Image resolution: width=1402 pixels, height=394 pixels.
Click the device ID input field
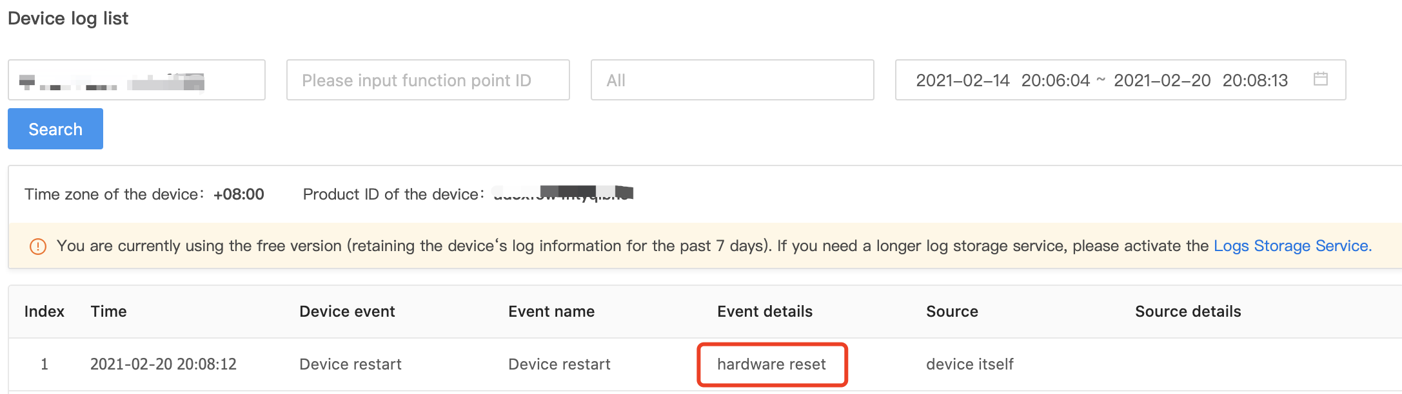137,80
